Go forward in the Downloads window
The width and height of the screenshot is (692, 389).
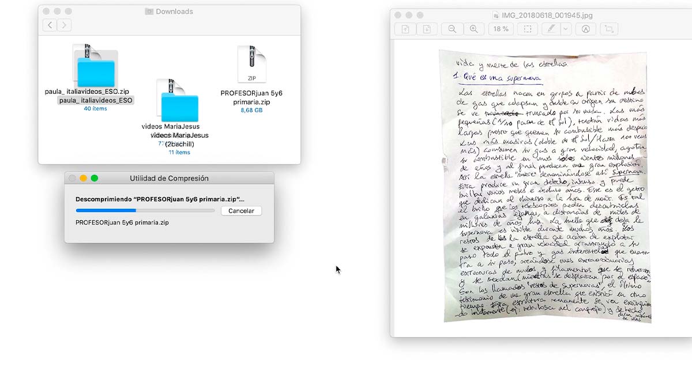pyautogui.click(x=64, y=25)
